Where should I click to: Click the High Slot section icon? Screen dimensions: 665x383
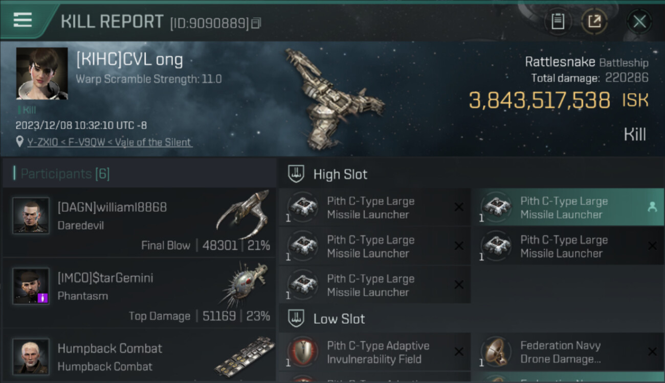pyautogui.click(x=297, y=174)
